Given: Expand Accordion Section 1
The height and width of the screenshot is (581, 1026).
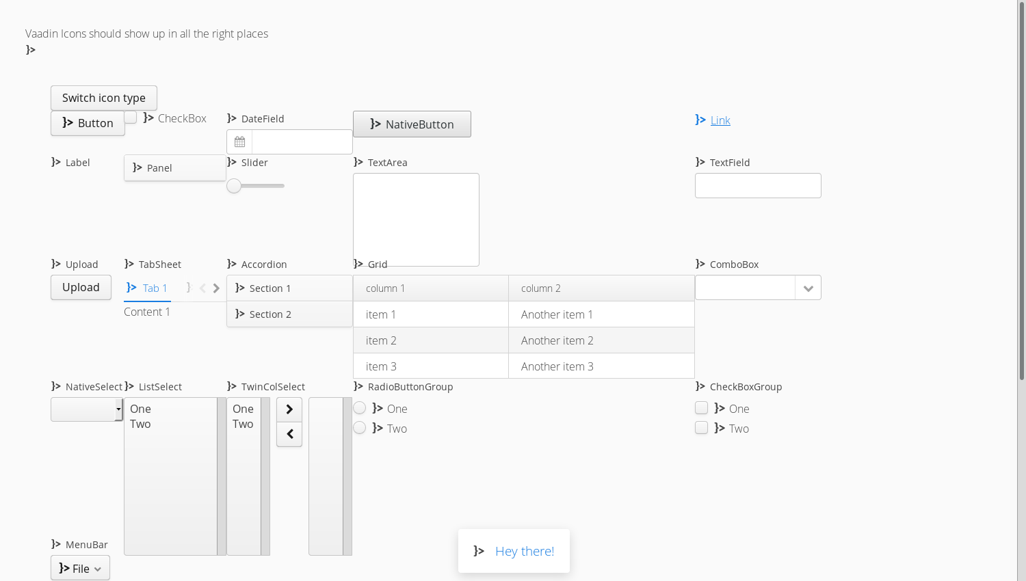Looking at the screenshot, I should pyautogui.click(x=289, y=288).
